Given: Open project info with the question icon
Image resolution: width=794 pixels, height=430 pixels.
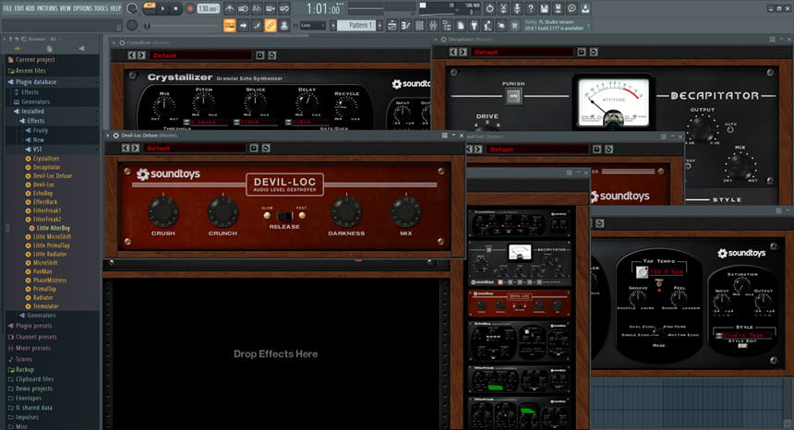Looking at the screenshot, I should (530, 8).
